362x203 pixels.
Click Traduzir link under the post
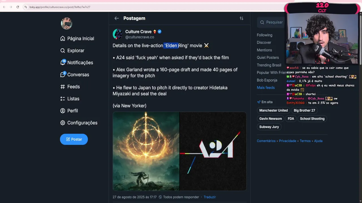[x=210, y=197]
